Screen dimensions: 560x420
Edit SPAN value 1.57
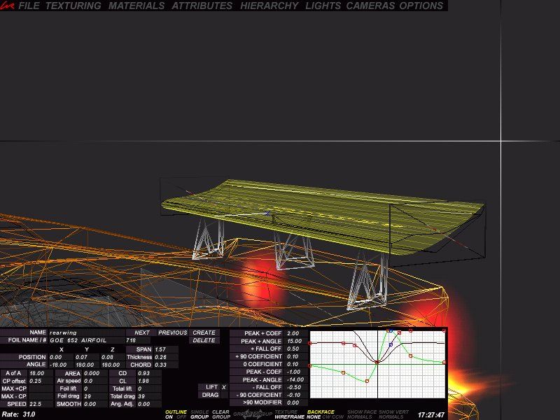166,349
